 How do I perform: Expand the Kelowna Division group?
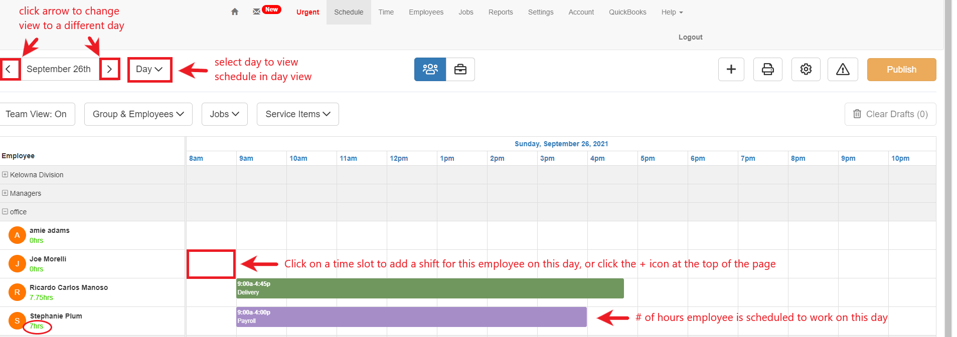point(5,175)
